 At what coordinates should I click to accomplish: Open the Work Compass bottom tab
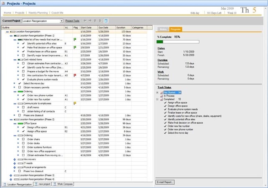[x=63, y=184]
